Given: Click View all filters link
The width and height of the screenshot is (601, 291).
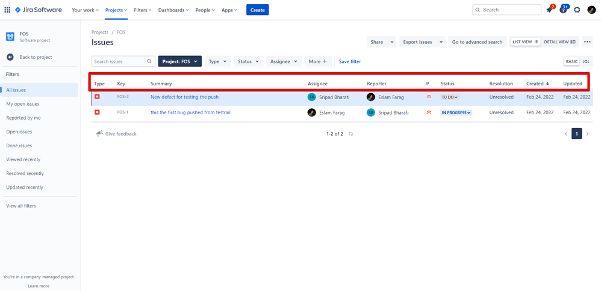Looking at the screenshot, I should coord(21,206).
